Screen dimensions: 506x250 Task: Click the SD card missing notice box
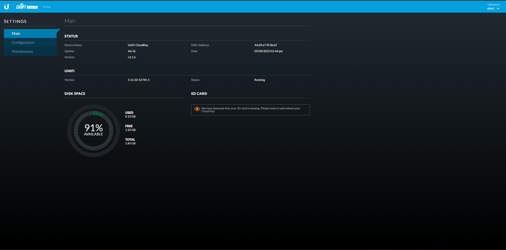tap(250, 110)
